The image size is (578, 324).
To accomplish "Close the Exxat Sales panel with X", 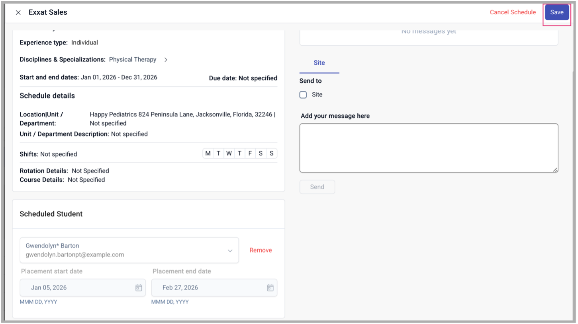I will click(18, 12).
